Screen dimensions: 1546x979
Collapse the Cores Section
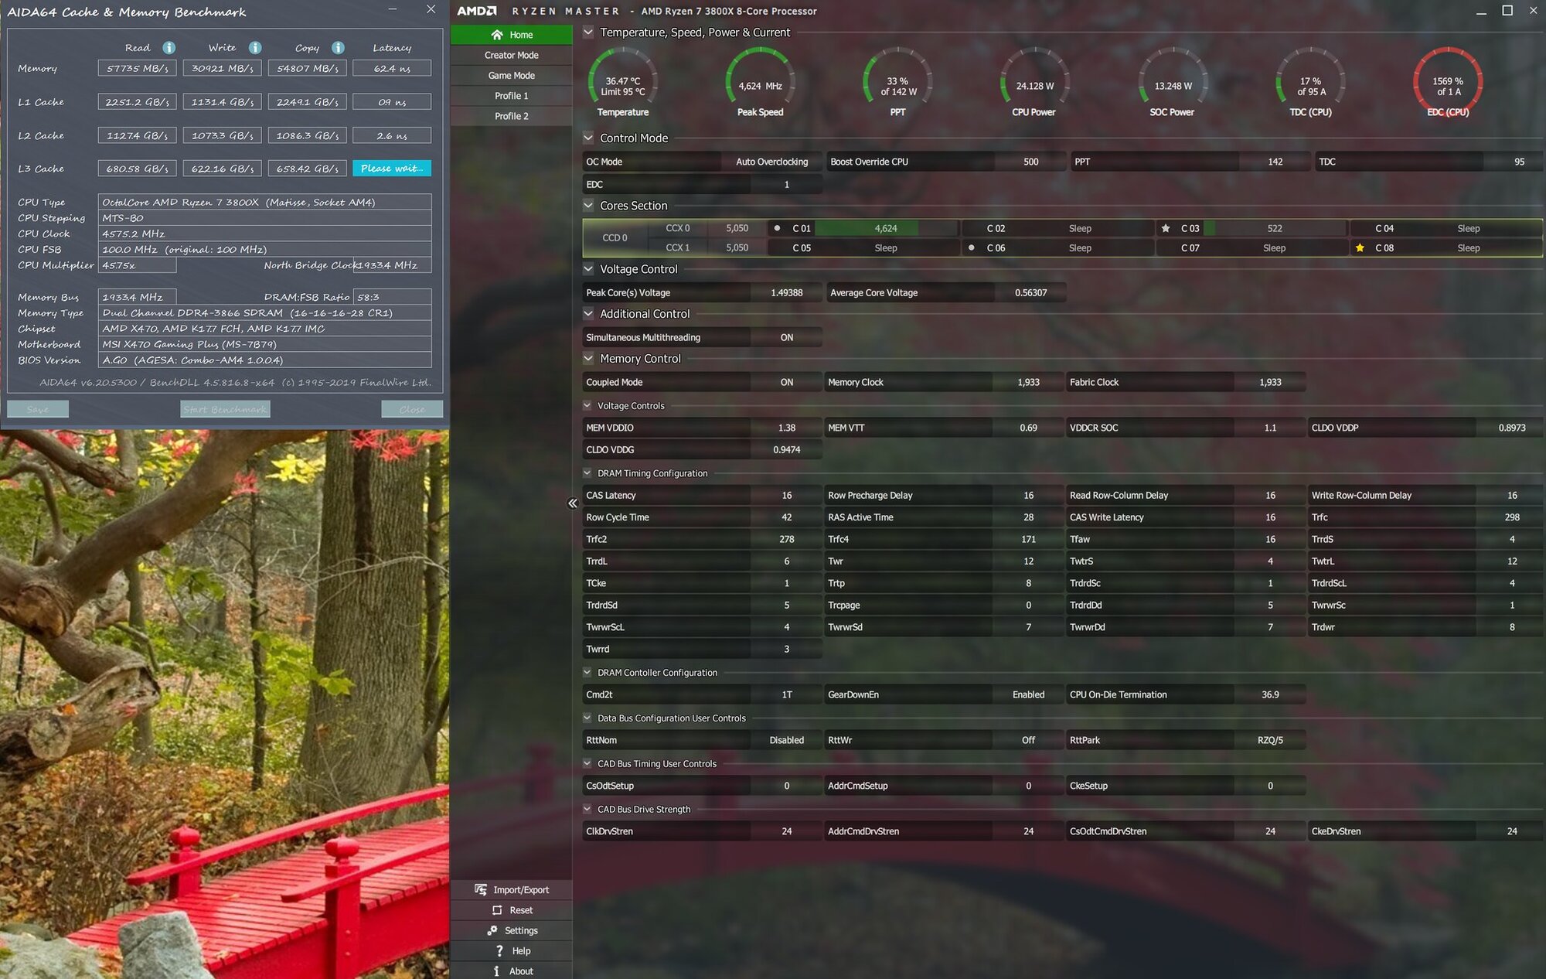[589, 206]
